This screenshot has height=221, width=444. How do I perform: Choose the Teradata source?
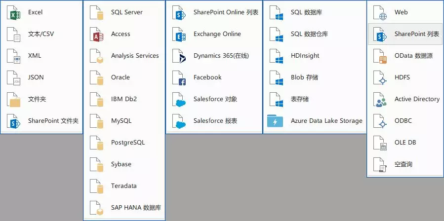124,186
